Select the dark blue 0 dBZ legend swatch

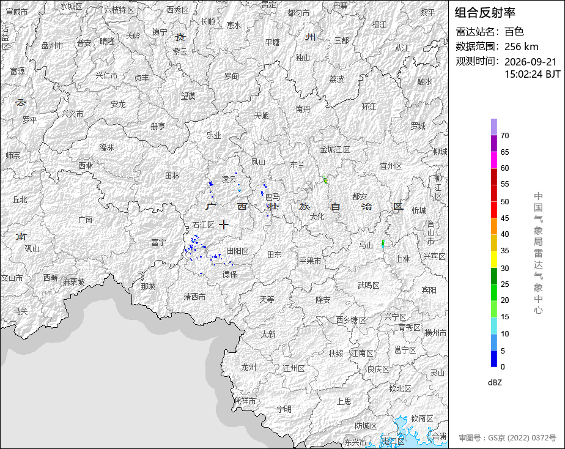[493, 358]
